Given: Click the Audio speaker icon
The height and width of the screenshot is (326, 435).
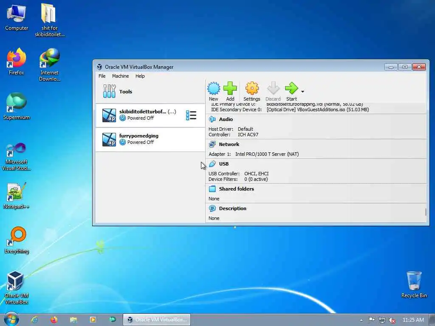Looking at the screenshot, I should [x=212, y=119].
